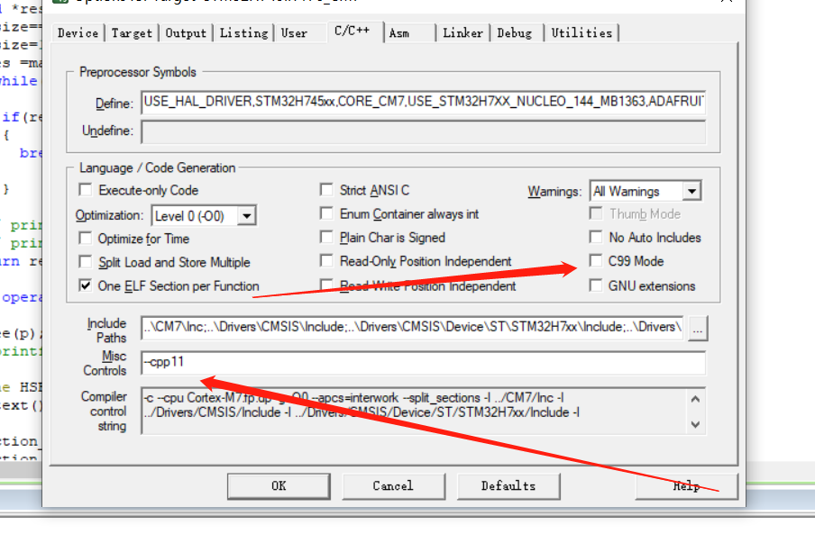The height and width of the screenshot is (543, 815).
Task: Check Enum Container always int
Action: click(x=326, y=213)
